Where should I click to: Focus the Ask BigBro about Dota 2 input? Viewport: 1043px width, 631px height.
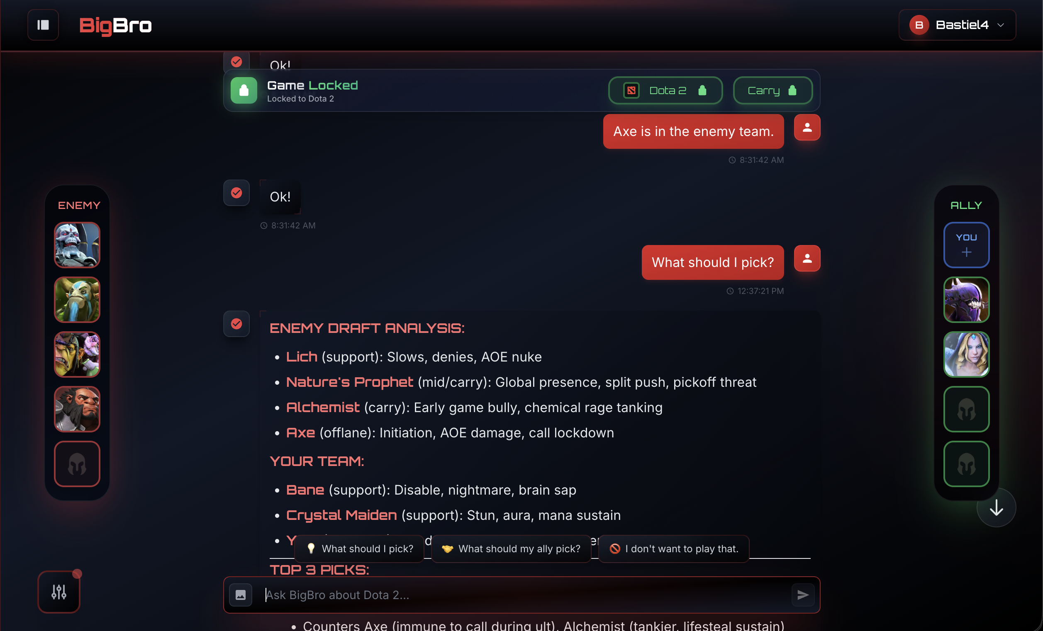[x=521, y=595]
